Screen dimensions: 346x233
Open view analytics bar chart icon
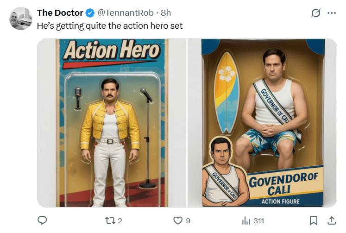click(x=246, y=220)
